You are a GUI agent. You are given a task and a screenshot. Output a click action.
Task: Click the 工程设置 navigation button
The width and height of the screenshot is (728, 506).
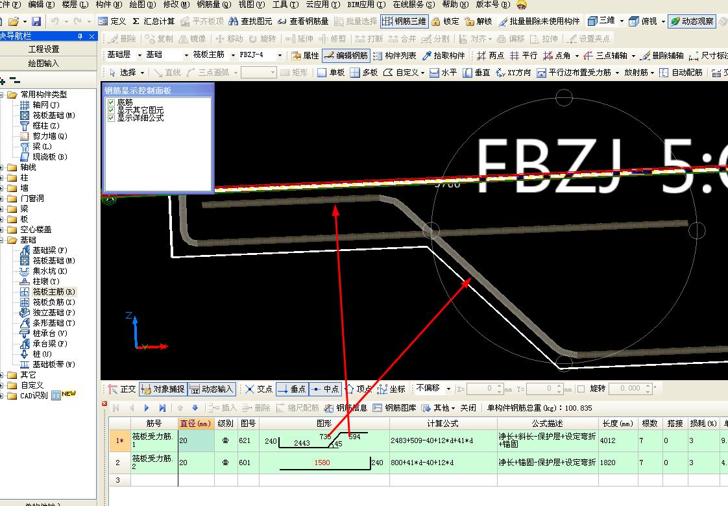point(45,49)
